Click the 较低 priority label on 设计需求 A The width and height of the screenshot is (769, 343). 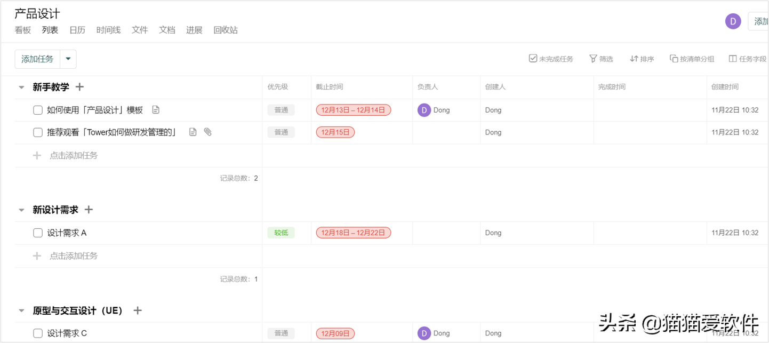[281, 233]
